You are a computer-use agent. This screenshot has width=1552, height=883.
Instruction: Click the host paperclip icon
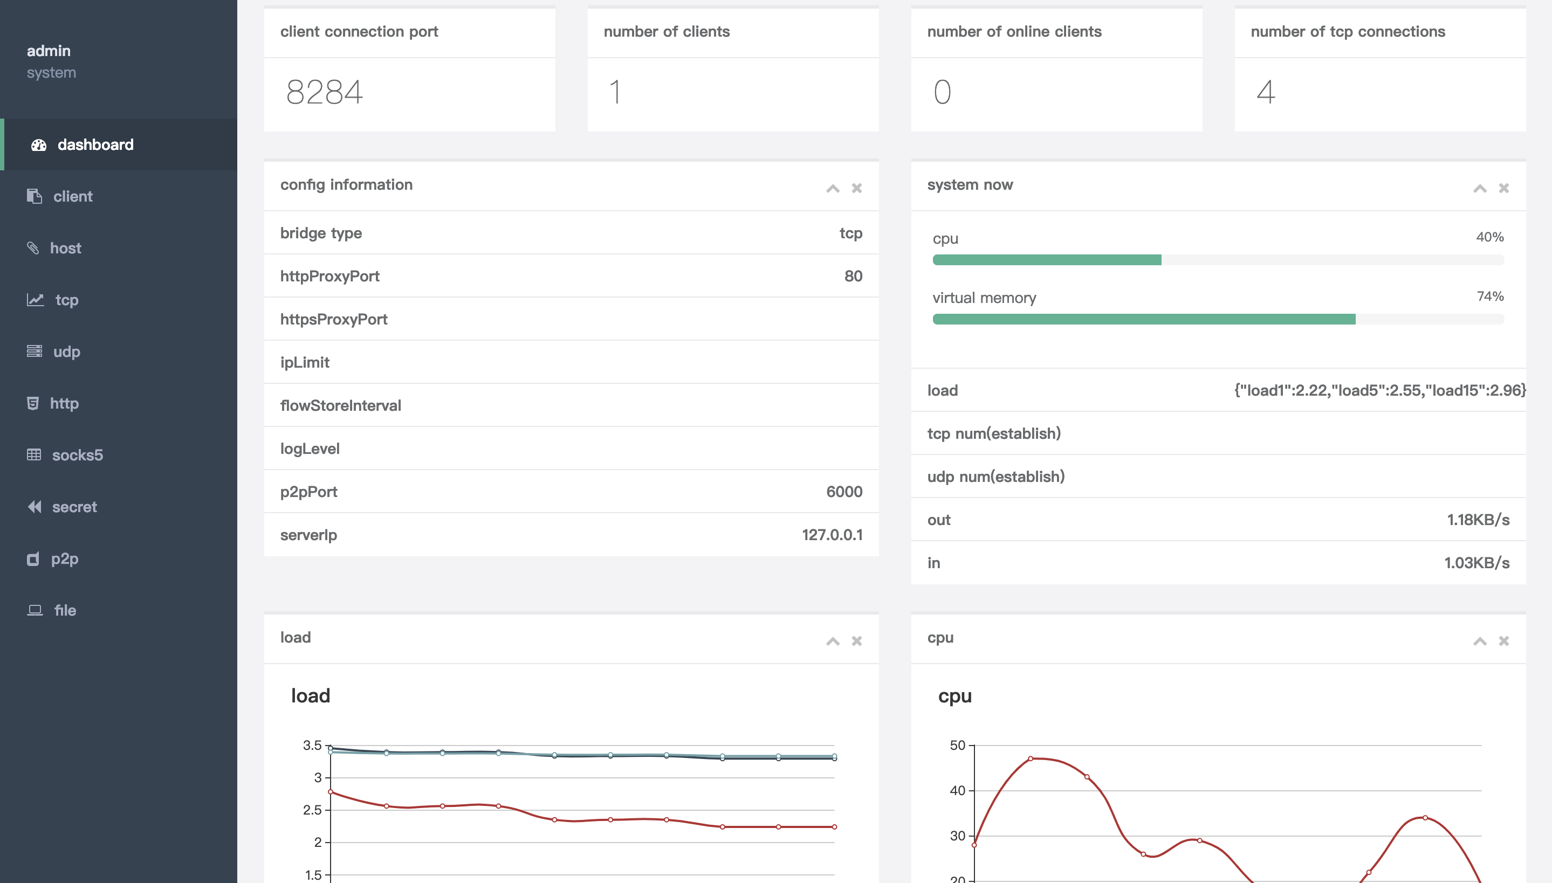[33, 248]
